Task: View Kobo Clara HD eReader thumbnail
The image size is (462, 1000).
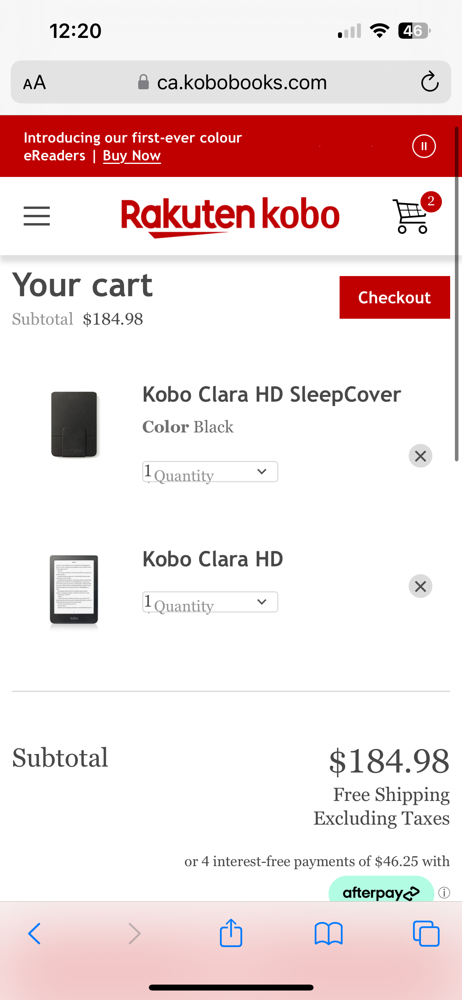Action: (74, 590)
